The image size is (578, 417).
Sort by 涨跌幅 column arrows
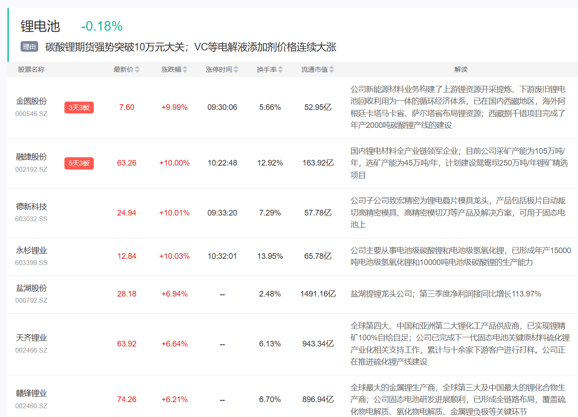tap(185, 70)
